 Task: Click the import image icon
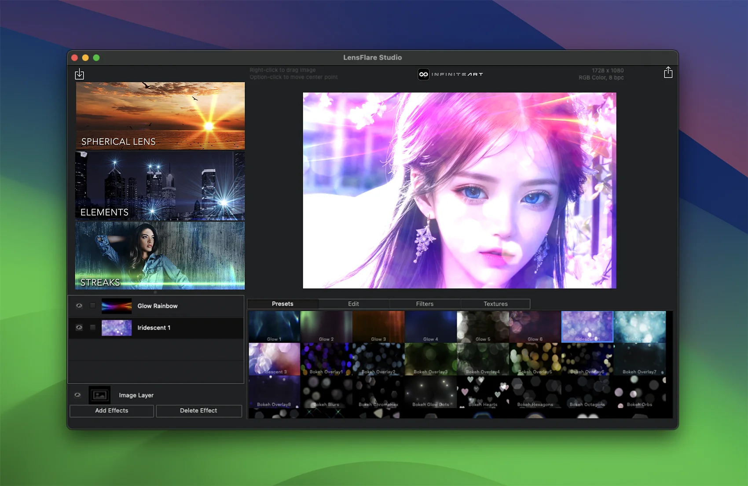coord(79,74)
